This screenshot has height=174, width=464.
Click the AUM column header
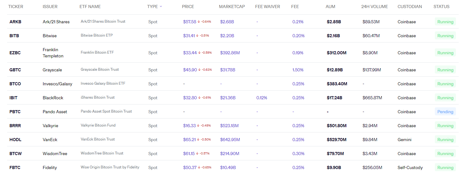(330, 7)
